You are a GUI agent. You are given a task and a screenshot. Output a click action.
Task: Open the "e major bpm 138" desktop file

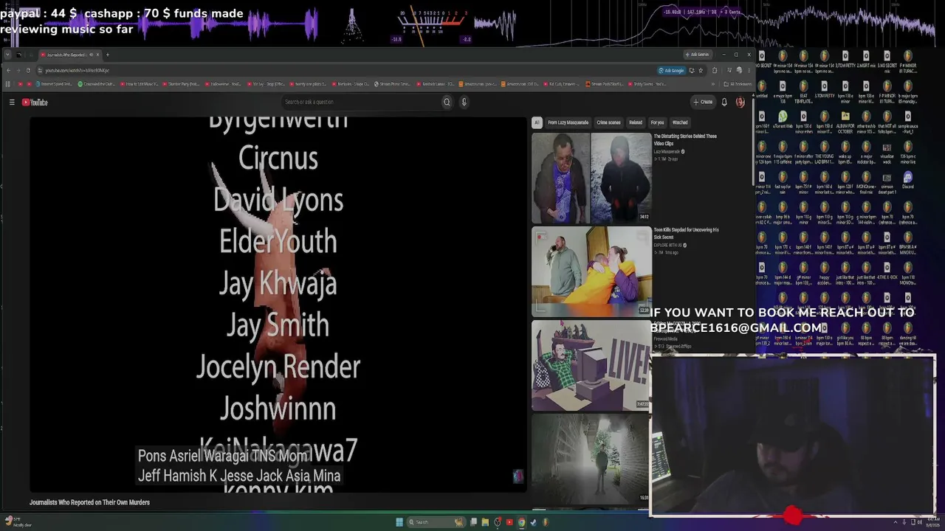tap(783, 90)
